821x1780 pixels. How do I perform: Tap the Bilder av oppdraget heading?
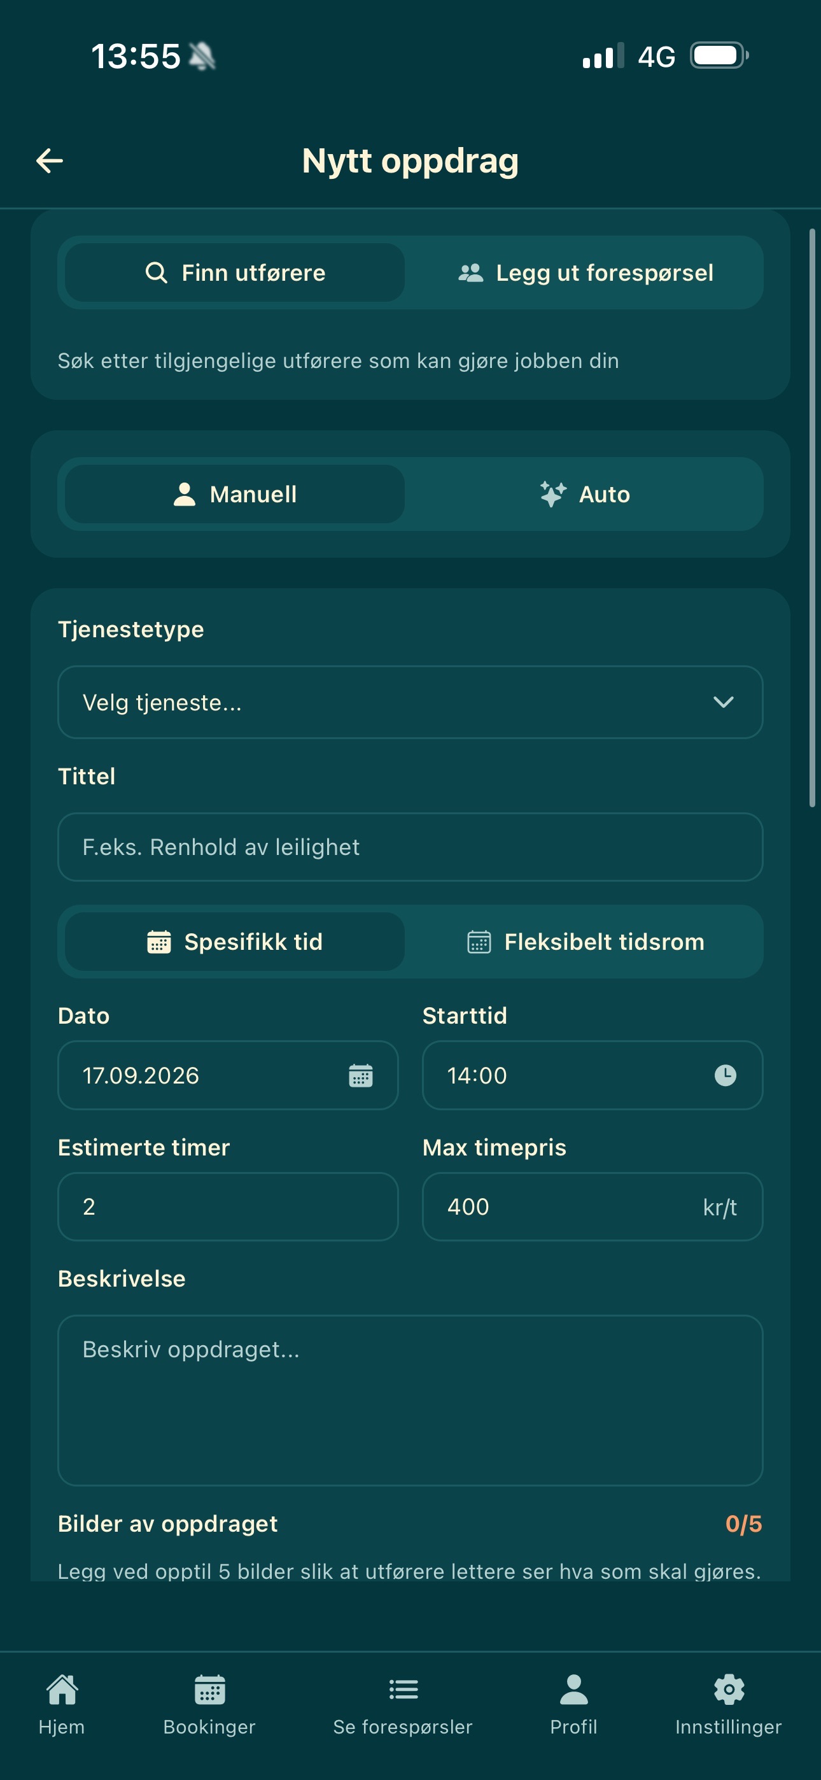168,1523
